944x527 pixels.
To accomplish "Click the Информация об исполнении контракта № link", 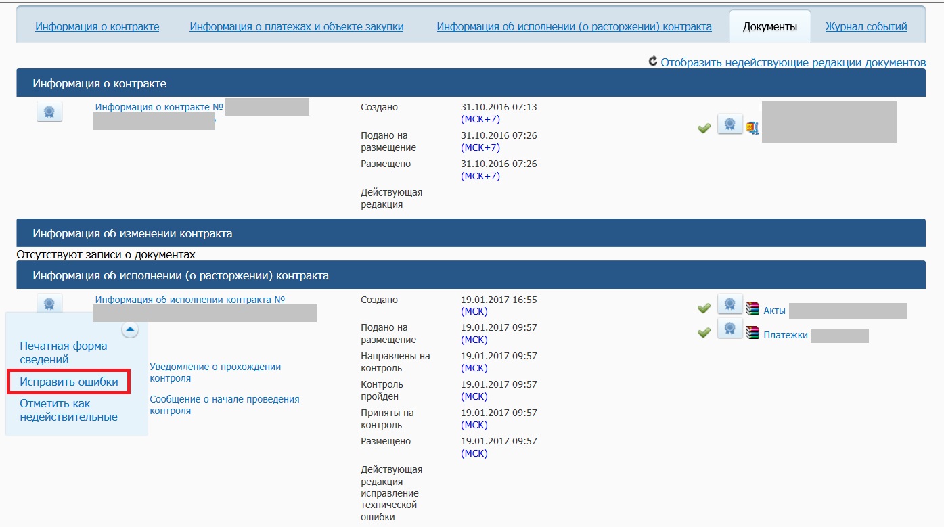I will tap(189, 300).
